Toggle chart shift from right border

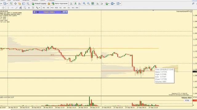tap(102, 4)
